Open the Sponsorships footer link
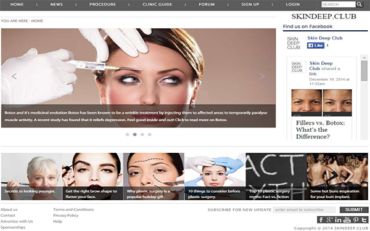370x231 pixels. click(x=13, y=227)
